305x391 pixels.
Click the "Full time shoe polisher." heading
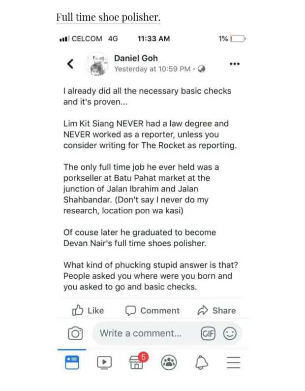(x=108, y=17)
